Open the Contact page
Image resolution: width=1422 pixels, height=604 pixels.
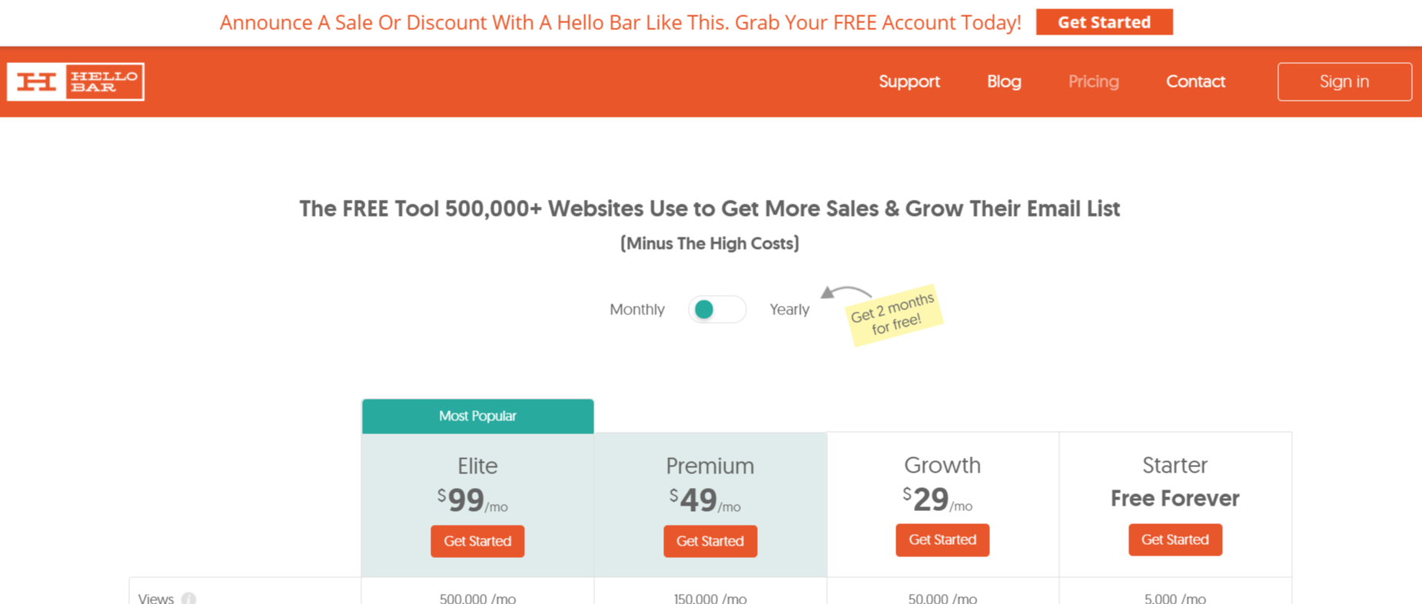tap(1195, 81)
